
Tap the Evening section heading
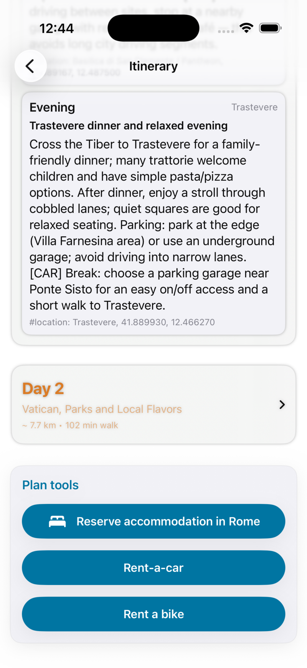[52, 107]
